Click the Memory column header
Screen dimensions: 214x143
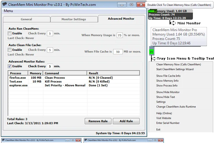tap(35, 73)
